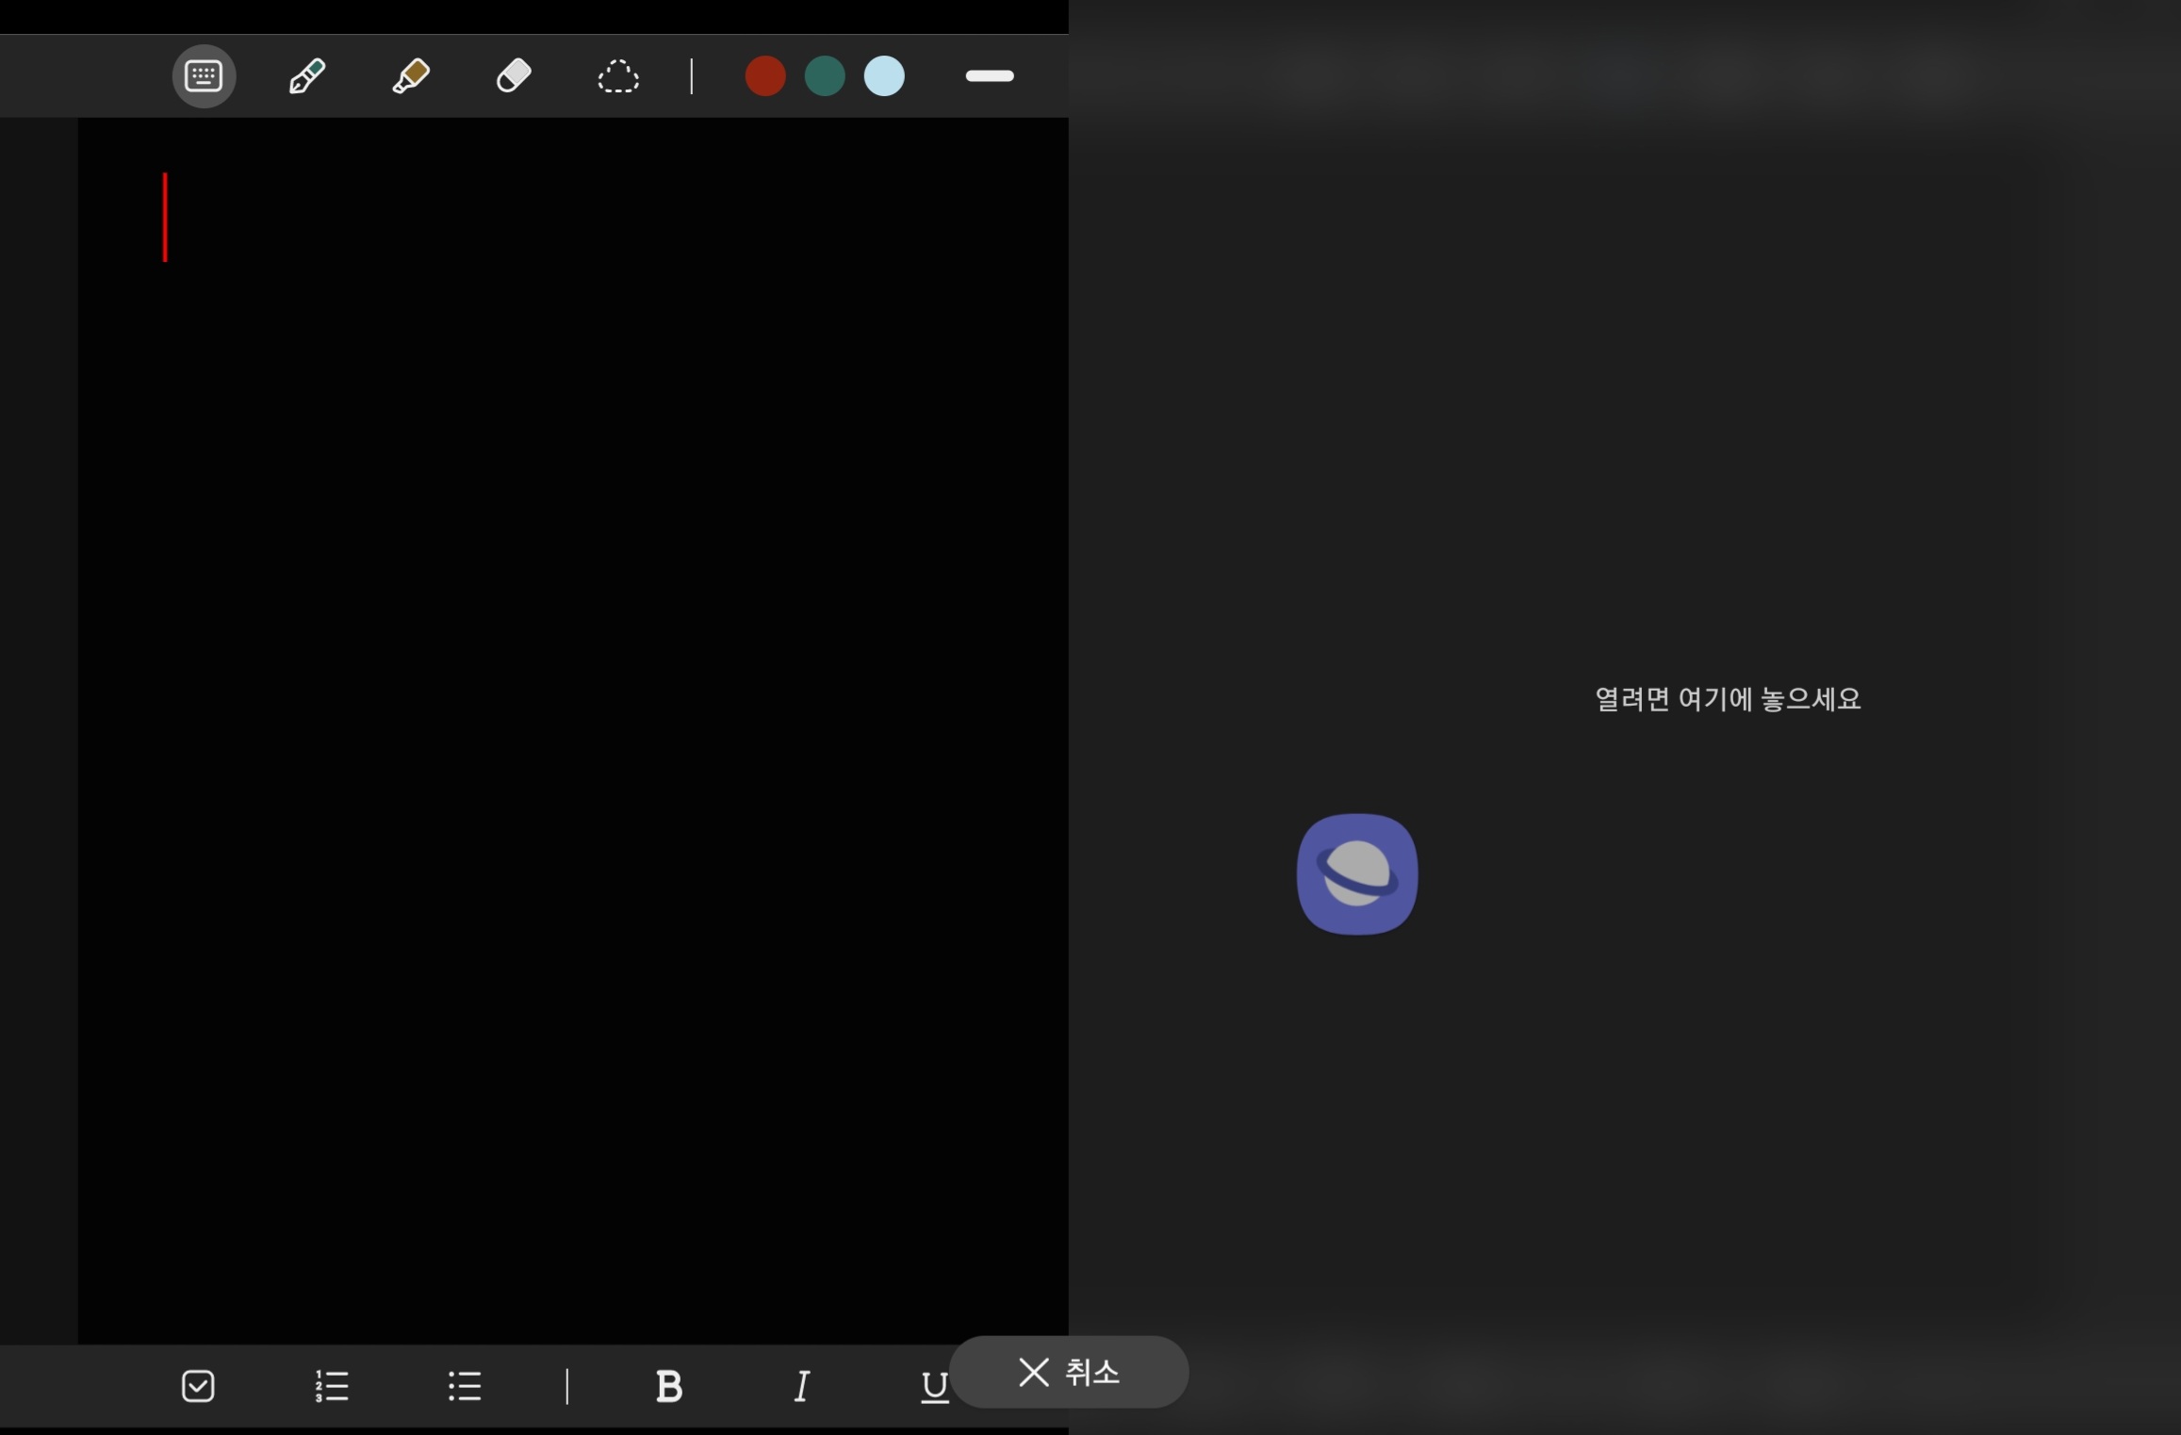
Task: Select the Highlighter tool
Action: tap(411, 76)
